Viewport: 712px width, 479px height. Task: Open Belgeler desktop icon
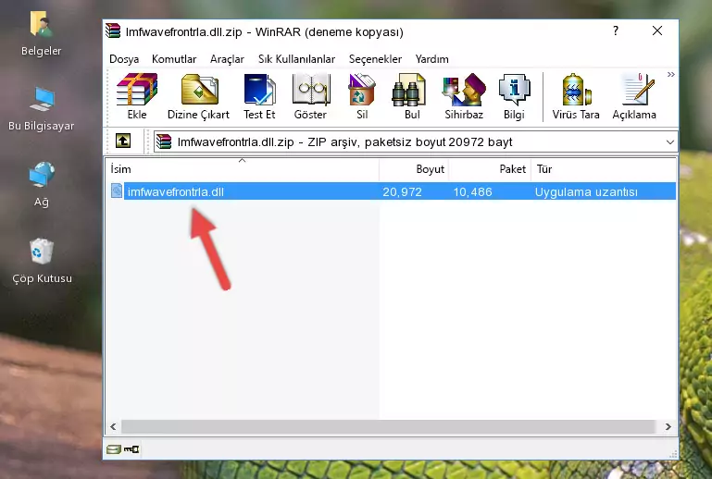click(41, 33)
